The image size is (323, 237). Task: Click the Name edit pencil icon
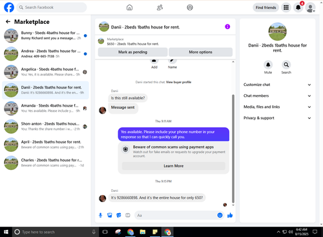point(172,61)
